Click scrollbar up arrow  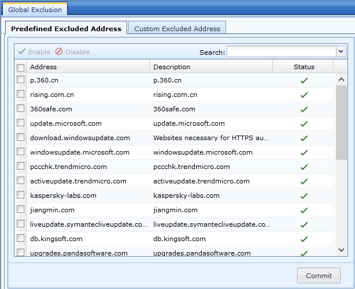tap(342, 79)
